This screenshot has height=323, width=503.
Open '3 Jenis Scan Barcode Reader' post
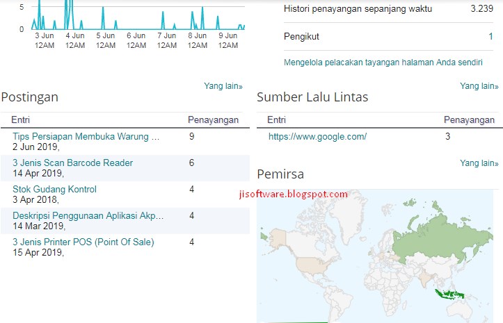[72, 163]
